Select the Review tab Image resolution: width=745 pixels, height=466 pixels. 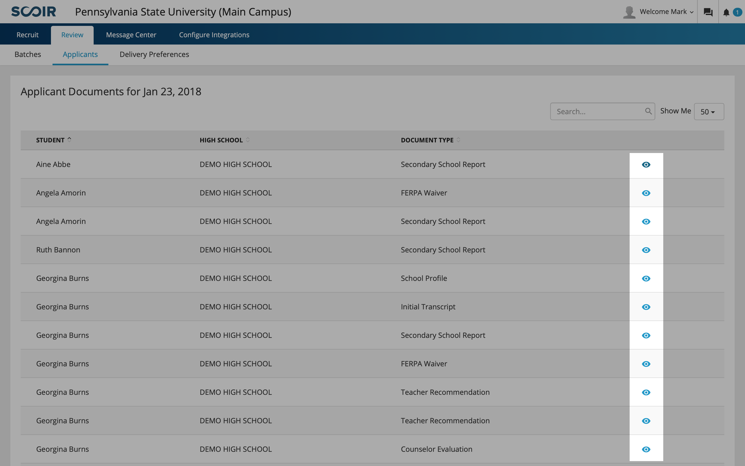point(72,35)
